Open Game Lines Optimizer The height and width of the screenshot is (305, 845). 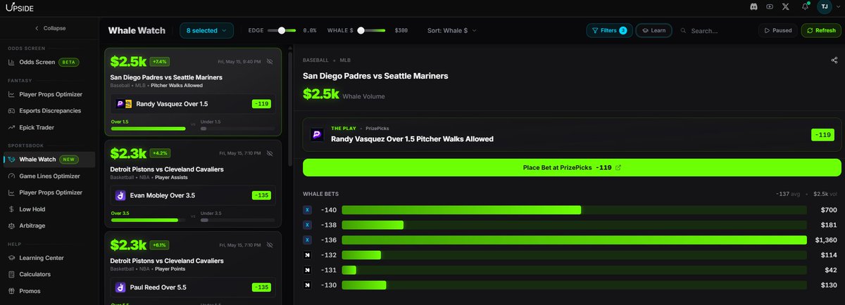49,176
